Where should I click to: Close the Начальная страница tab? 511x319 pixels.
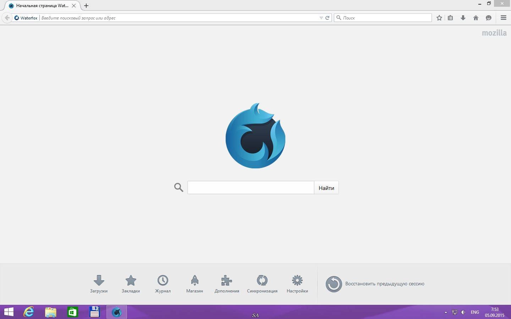pos(74,6)
